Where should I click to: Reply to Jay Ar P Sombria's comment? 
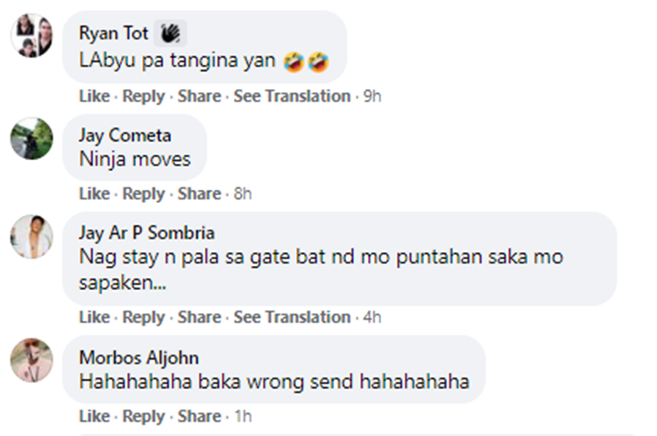click(x=144, y=317)
